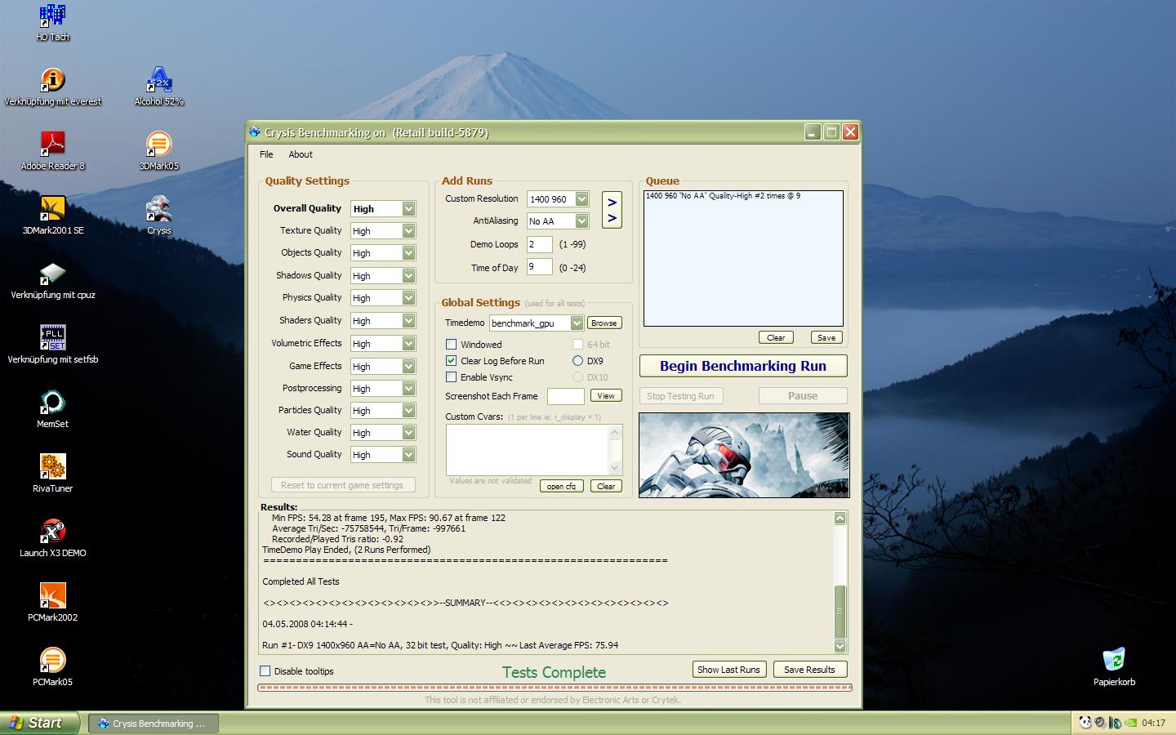This screenshot has width=1176, height=735.
Task: Enable the Windowed checkbox
Action: (451, 345)
